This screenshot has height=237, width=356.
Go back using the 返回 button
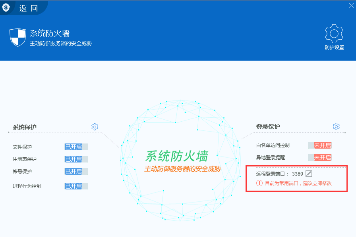pyautogui.click(x=29, y=8)
